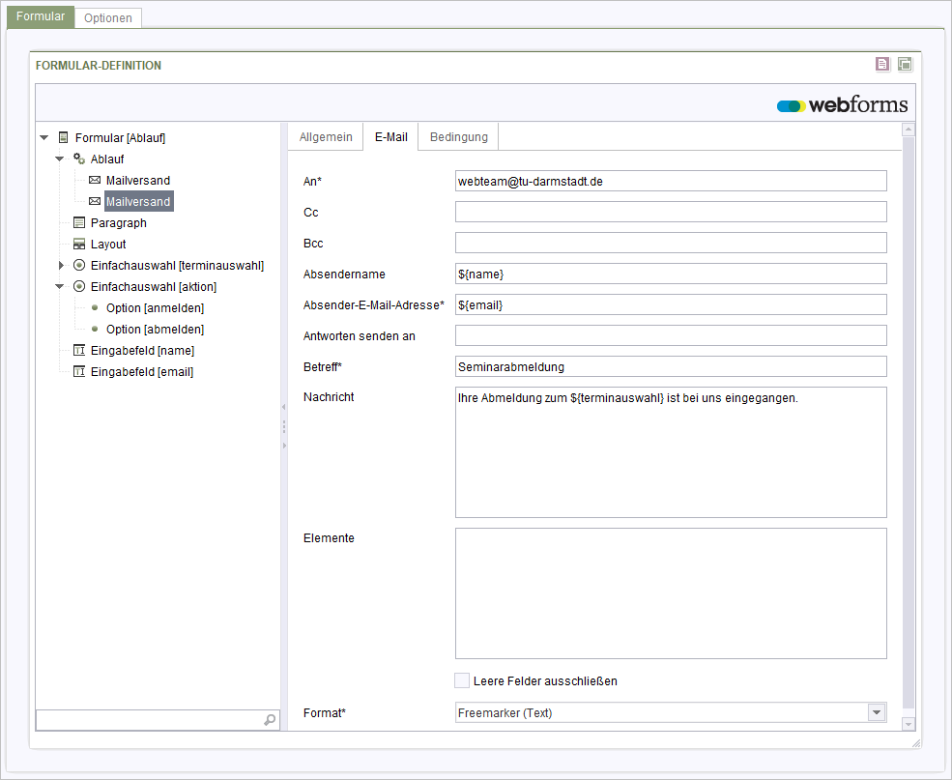Click the vertical scrollbar thumb in form panel

click(909, 422)
